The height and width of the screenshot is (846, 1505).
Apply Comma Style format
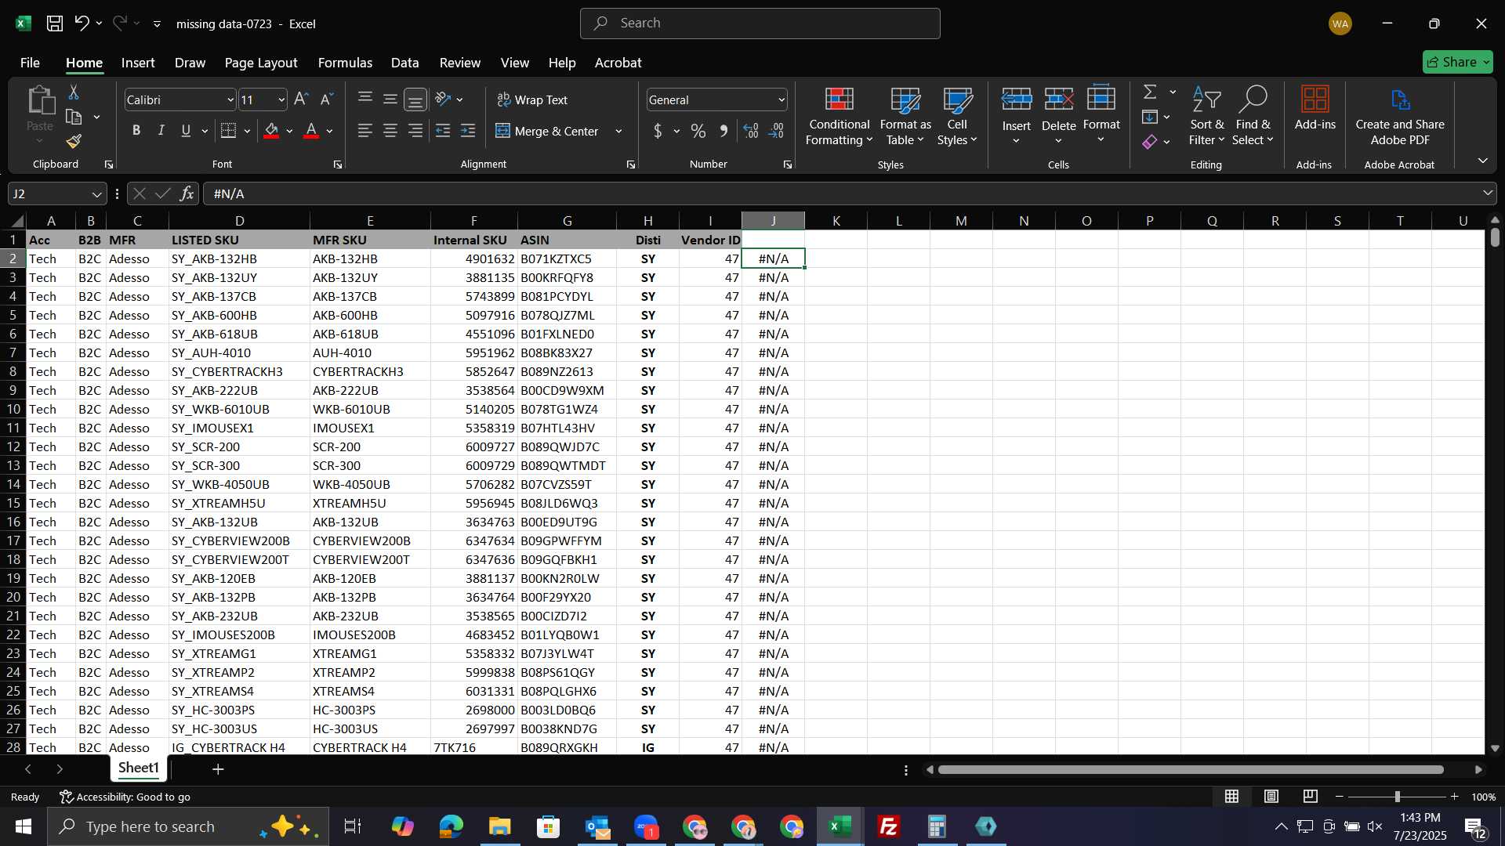pyautogui.click(x=723, y=131)
